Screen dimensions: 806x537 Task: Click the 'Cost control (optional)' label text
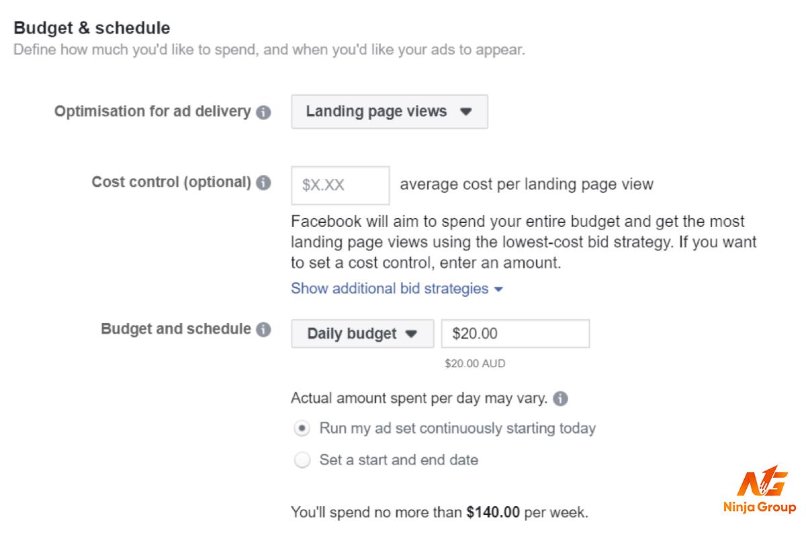171,182
